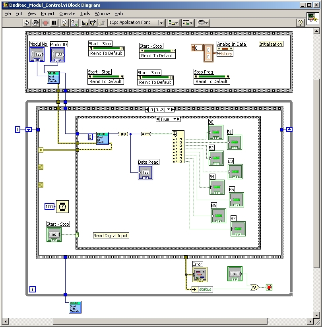Click the Step Out button

click(102, 23)
